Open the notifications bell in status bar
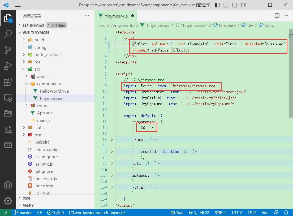The image size is (293, 216). [x=286, y=213]
